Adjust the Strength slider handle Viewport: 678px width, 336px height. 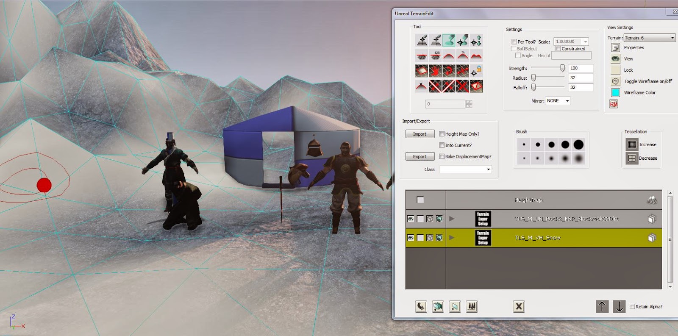pos(562,68)
